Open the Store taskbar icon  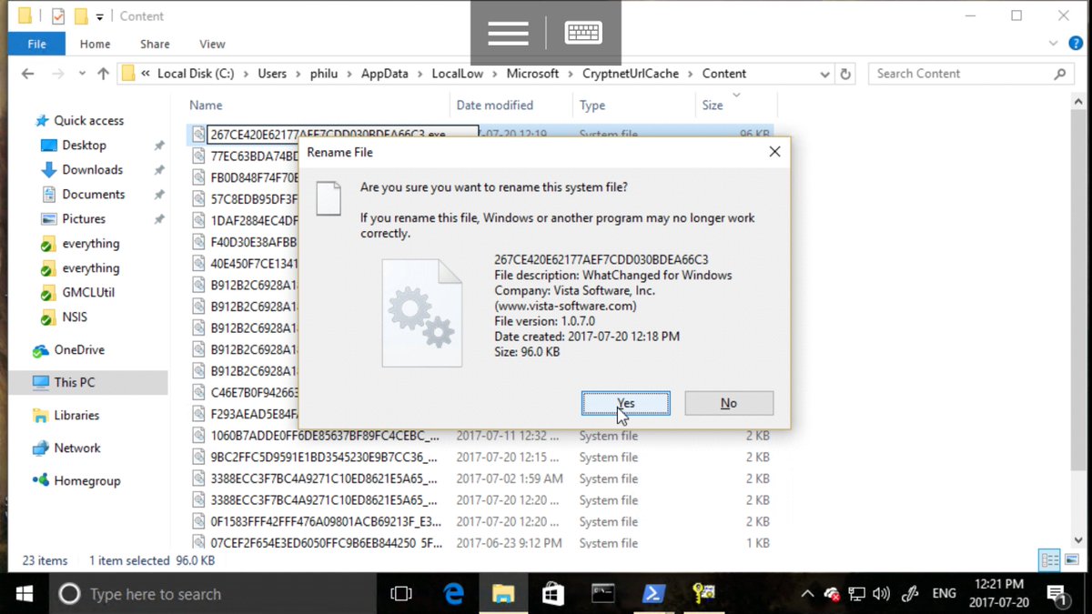(552, 594)
